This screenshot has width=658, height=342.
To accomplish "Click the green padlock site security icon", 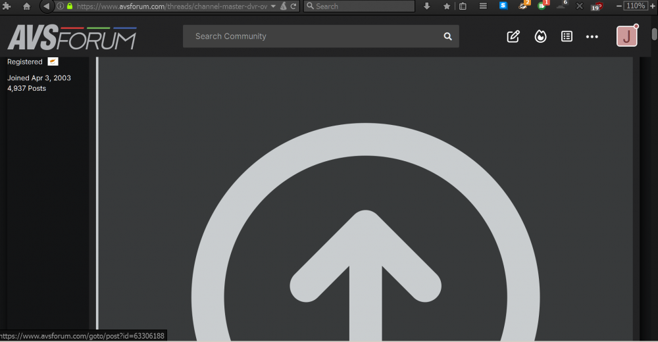I will point(69,6).
